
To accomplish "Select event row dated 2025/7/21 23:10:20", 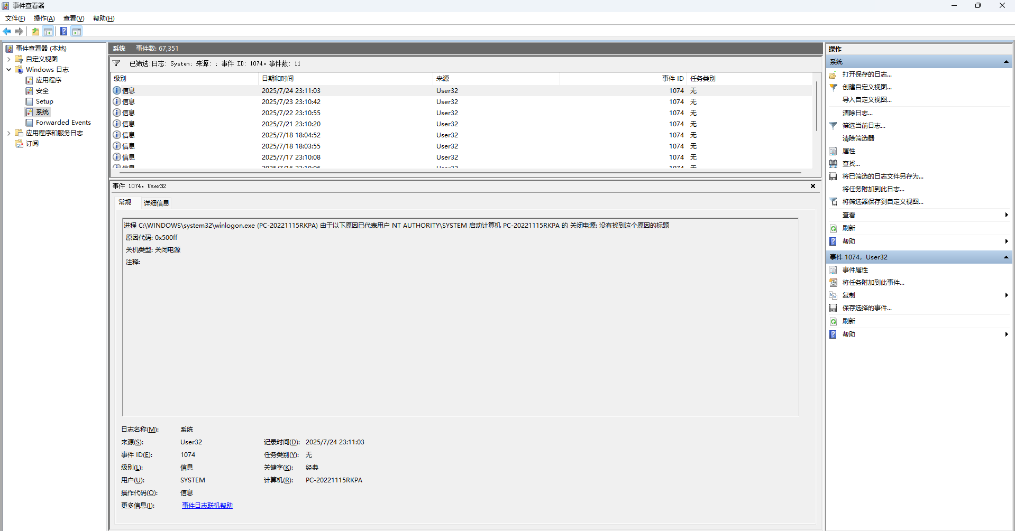I will click(x=461, y=124).
